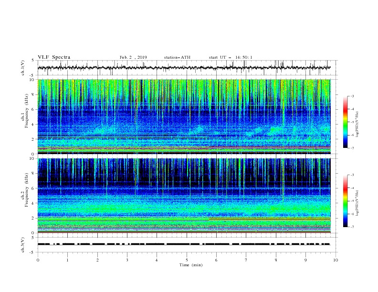This screenshot has height=292, width=378.
Task: Click the 'VLF Spectra' title text
Action: (54, 57)
